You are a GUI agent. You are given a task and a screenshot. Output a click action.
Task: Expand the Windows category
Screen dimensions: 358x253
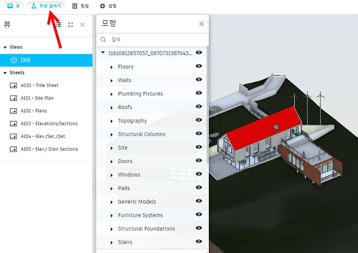111,175
